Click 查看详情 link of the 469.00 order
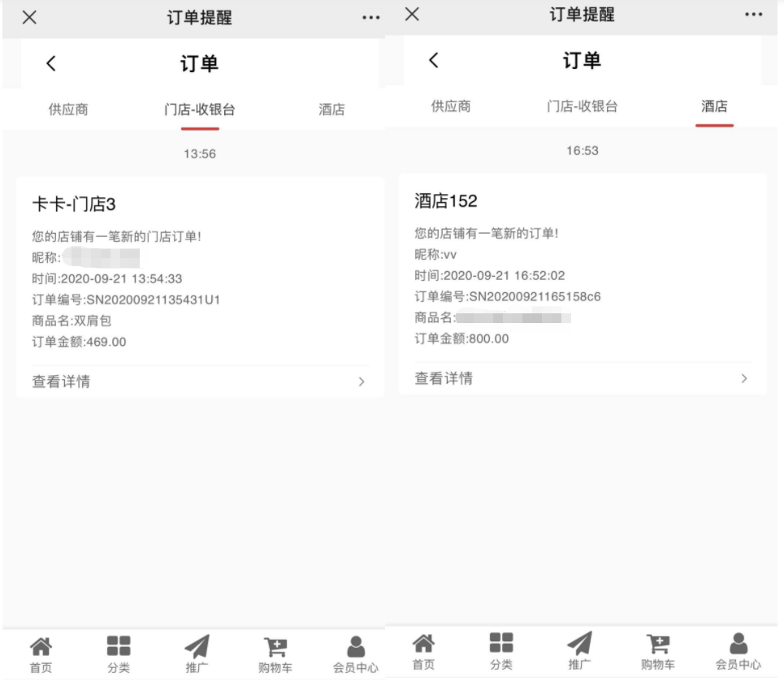Image resolution: width=784 pixels, height=681 pixels. [61, 381]
